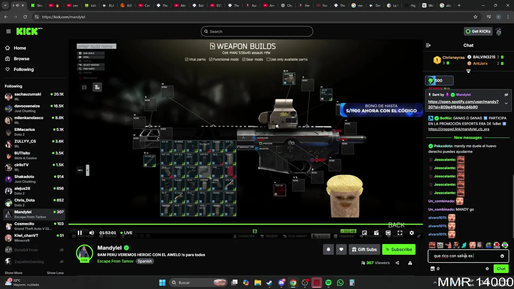Expand the gift leaderboard
514x289 pixels.
[468, 71]
